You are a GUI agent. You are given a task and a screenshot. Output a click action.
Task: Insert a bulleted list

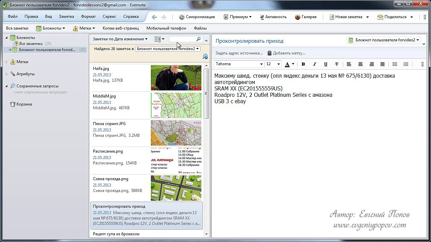395,64
